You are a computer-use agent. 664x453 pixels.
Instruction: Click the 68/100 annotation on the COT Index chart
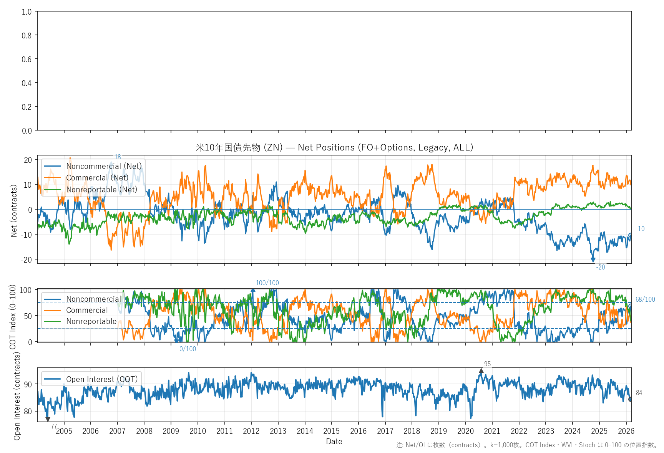coord(645,299)
